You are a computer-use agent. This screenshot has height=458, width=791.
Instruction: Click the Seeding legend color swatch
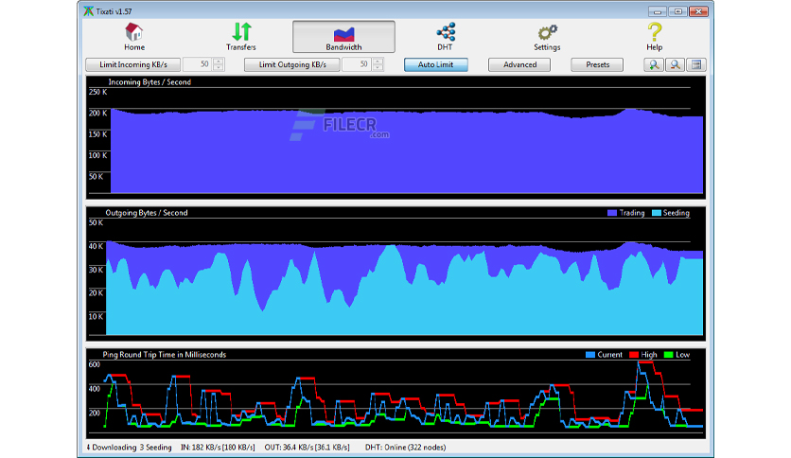click(657, 213)
